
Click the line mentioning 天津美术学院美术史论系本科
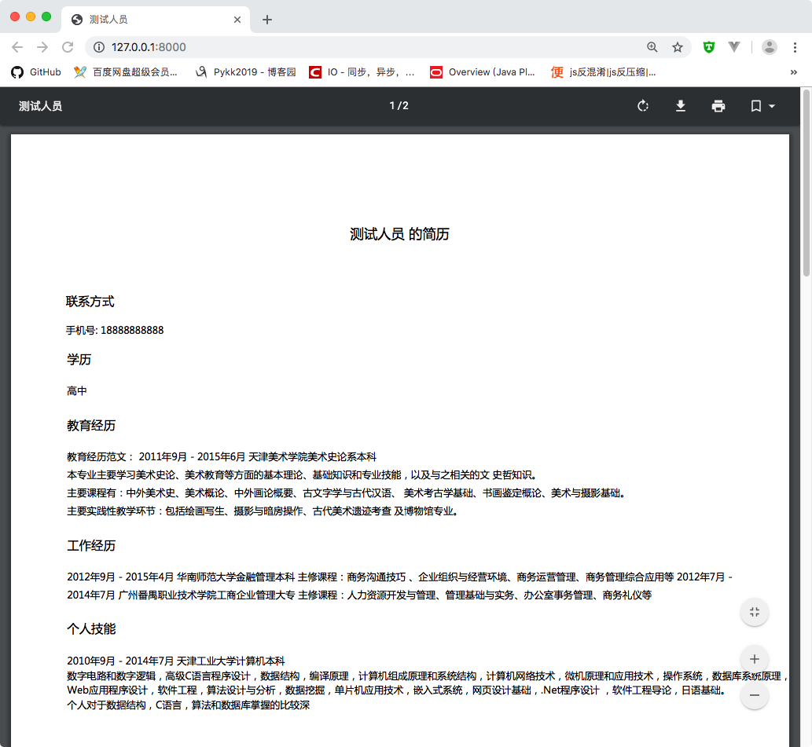click(222, 457)
